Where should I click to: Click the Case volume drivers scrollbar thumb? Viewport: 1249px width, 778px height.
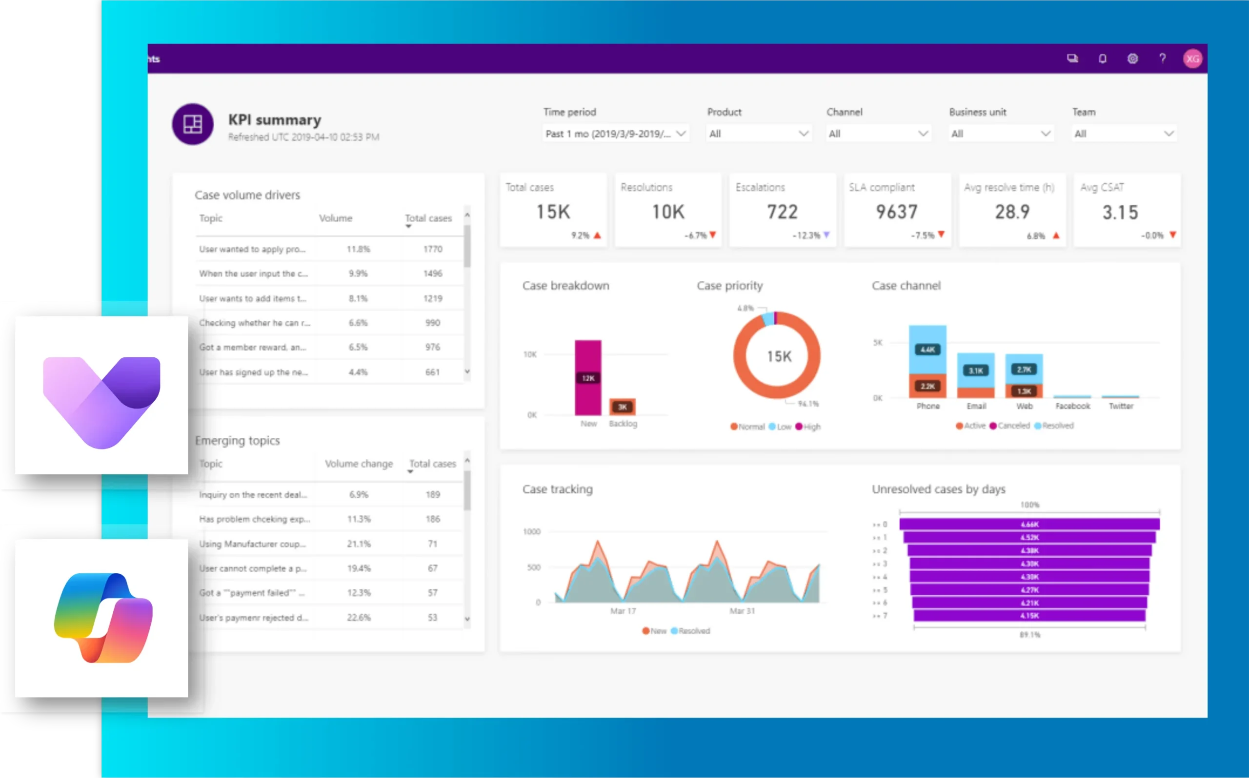click(467, 246)
